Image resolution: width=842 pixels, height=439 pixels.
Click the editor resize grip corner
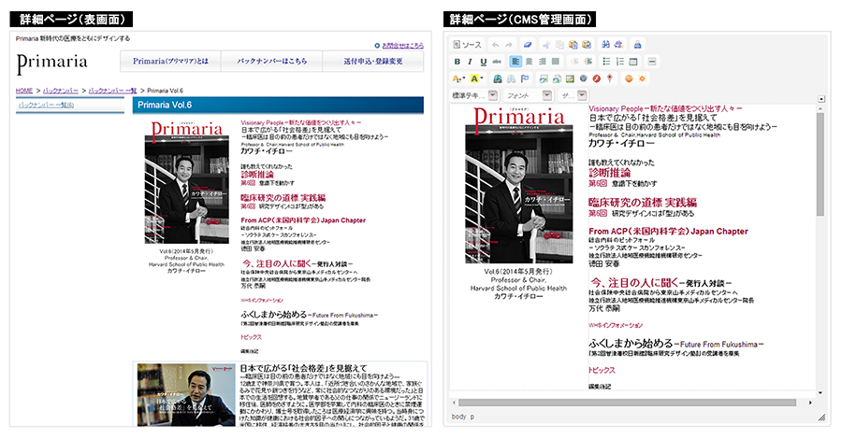pos(821,418)
